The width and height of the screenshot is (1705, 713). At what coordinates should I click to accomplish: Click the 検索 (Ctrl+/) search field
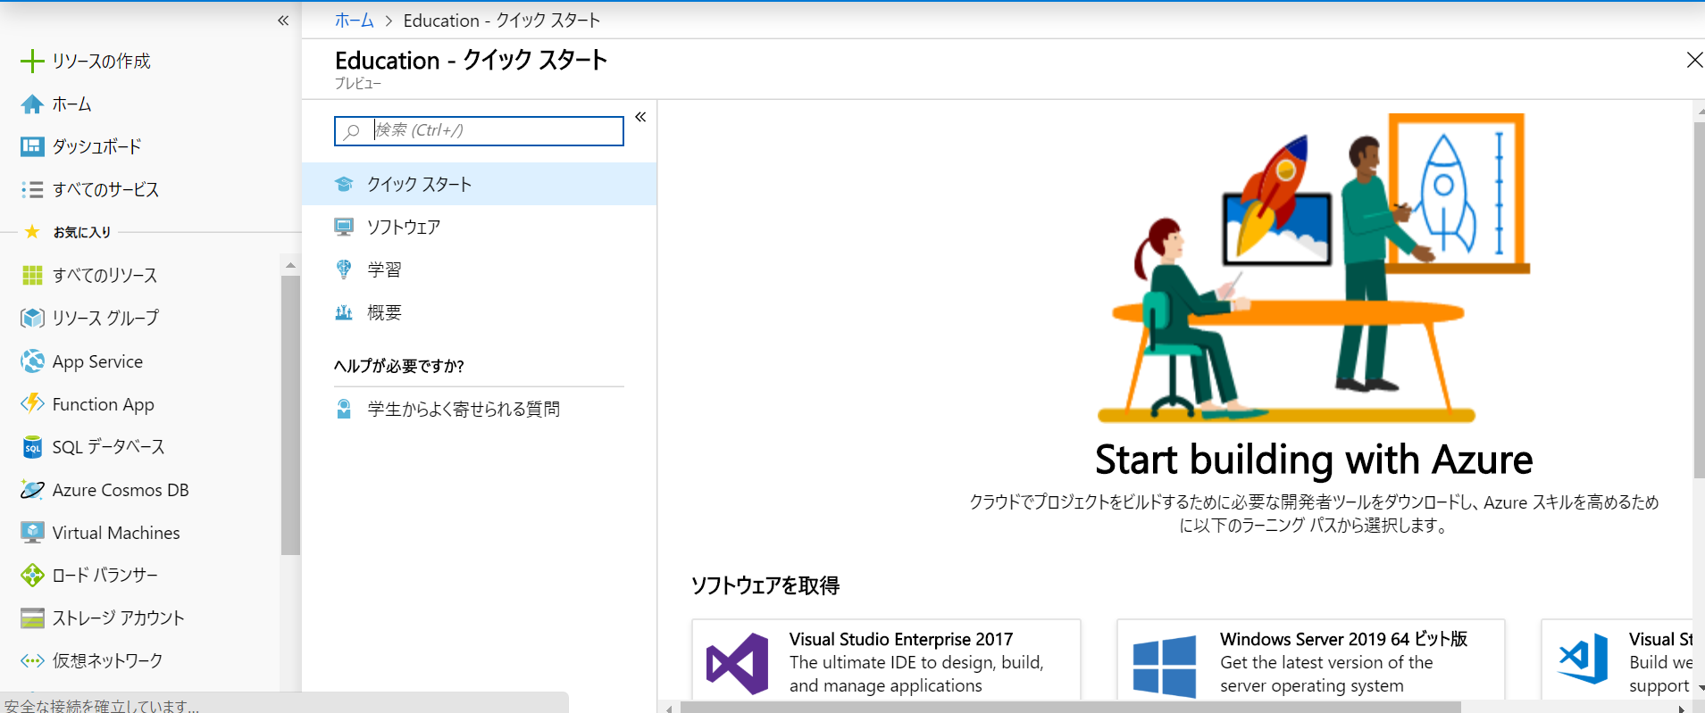480,131
